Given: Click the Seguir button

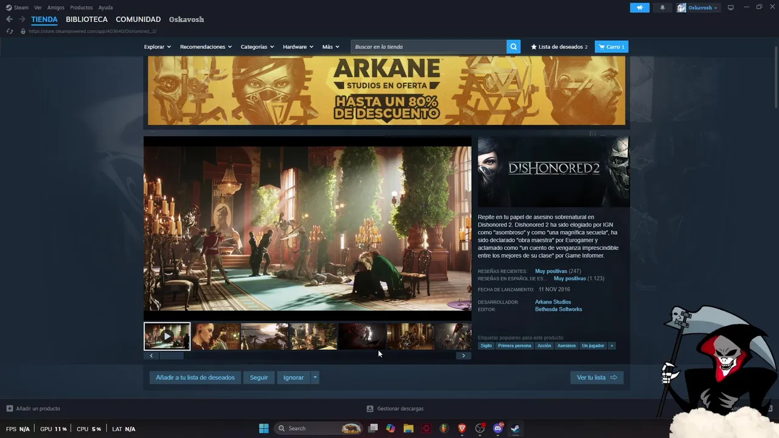Looking at the screenshot, I should click(259, 378).
